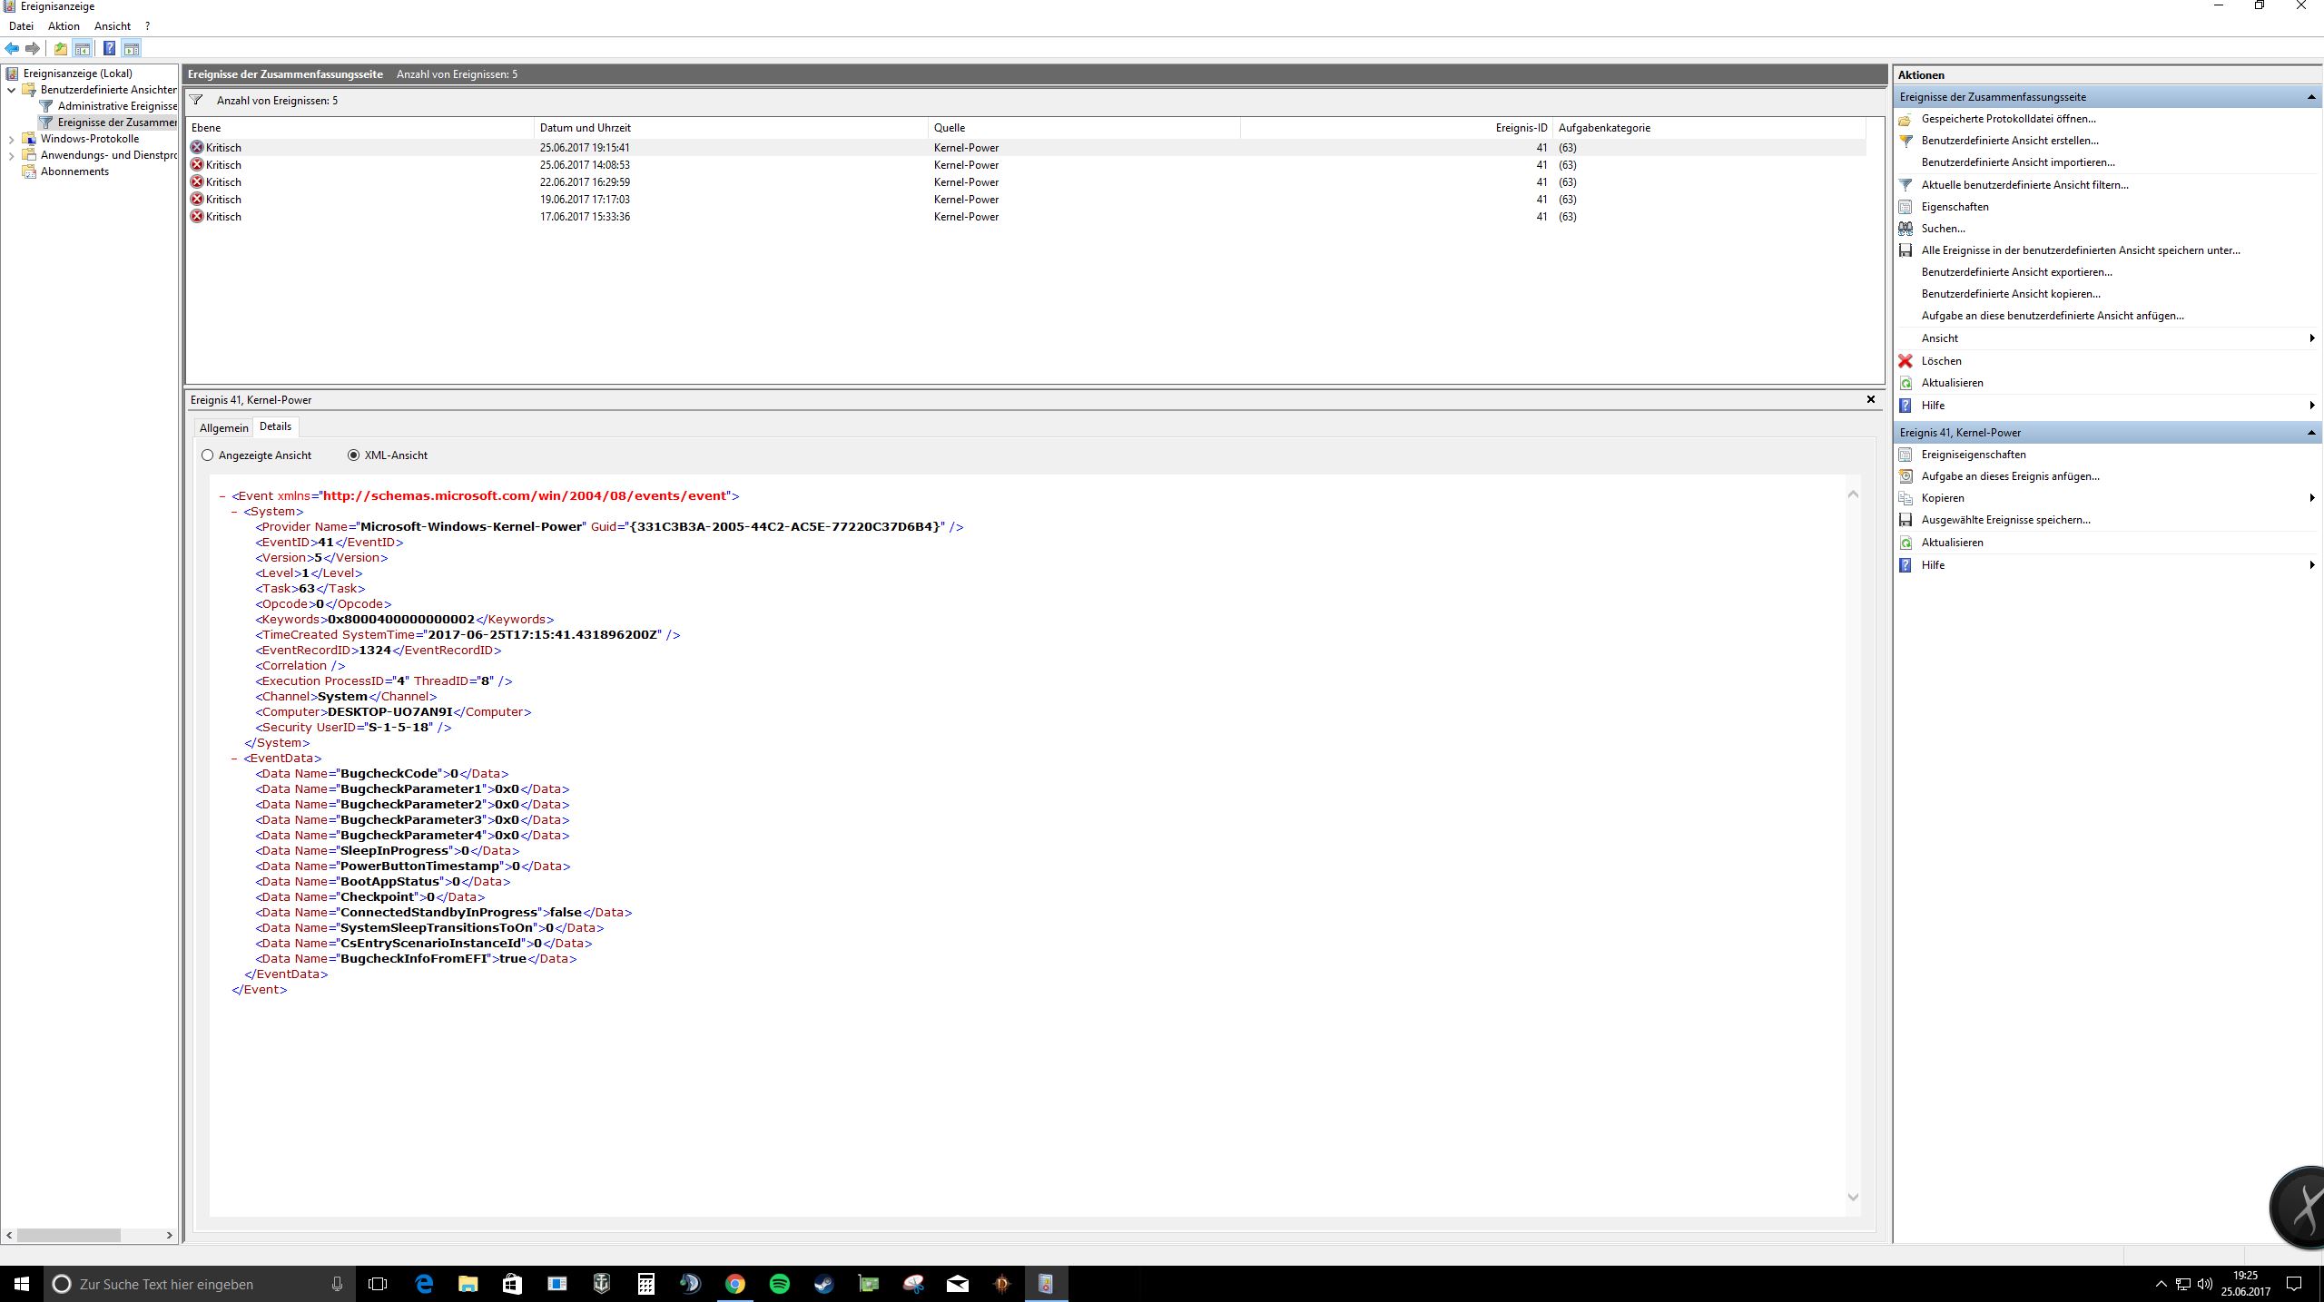Click the up-one-level folder toolbar icon
Viewport: 2324px width, 1302px height.
pyautogui.click(x=60, y=49)
